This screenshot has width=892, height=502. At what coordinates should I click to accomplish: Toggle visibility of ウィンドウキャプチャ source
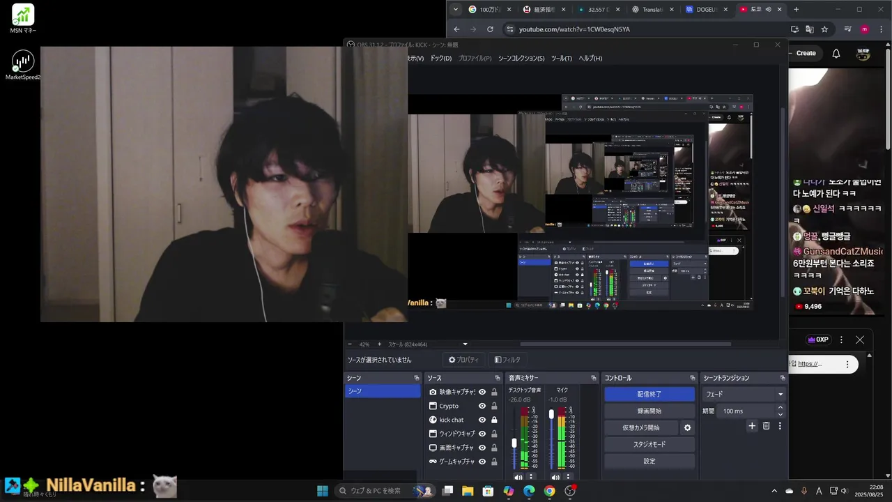click(482, 434)
